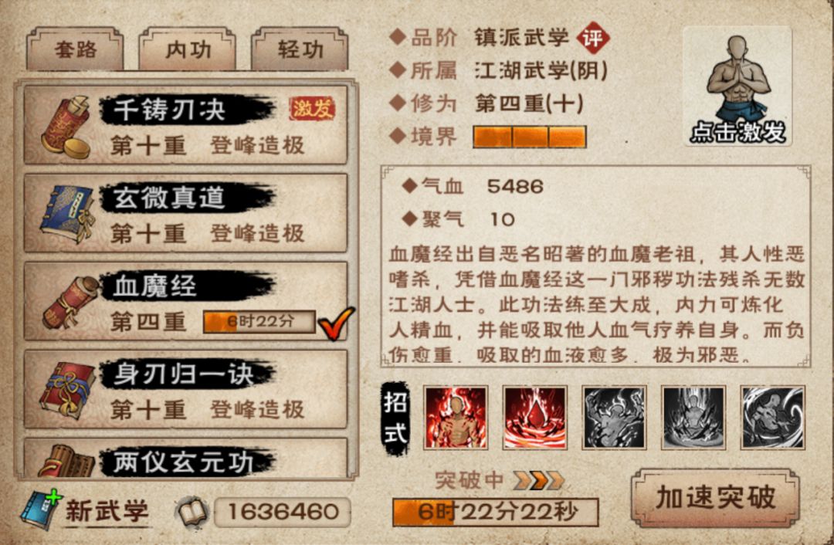This screenshot has width=834, height=545.
Task: Click the open book currency icon
Action: [192, 512]
